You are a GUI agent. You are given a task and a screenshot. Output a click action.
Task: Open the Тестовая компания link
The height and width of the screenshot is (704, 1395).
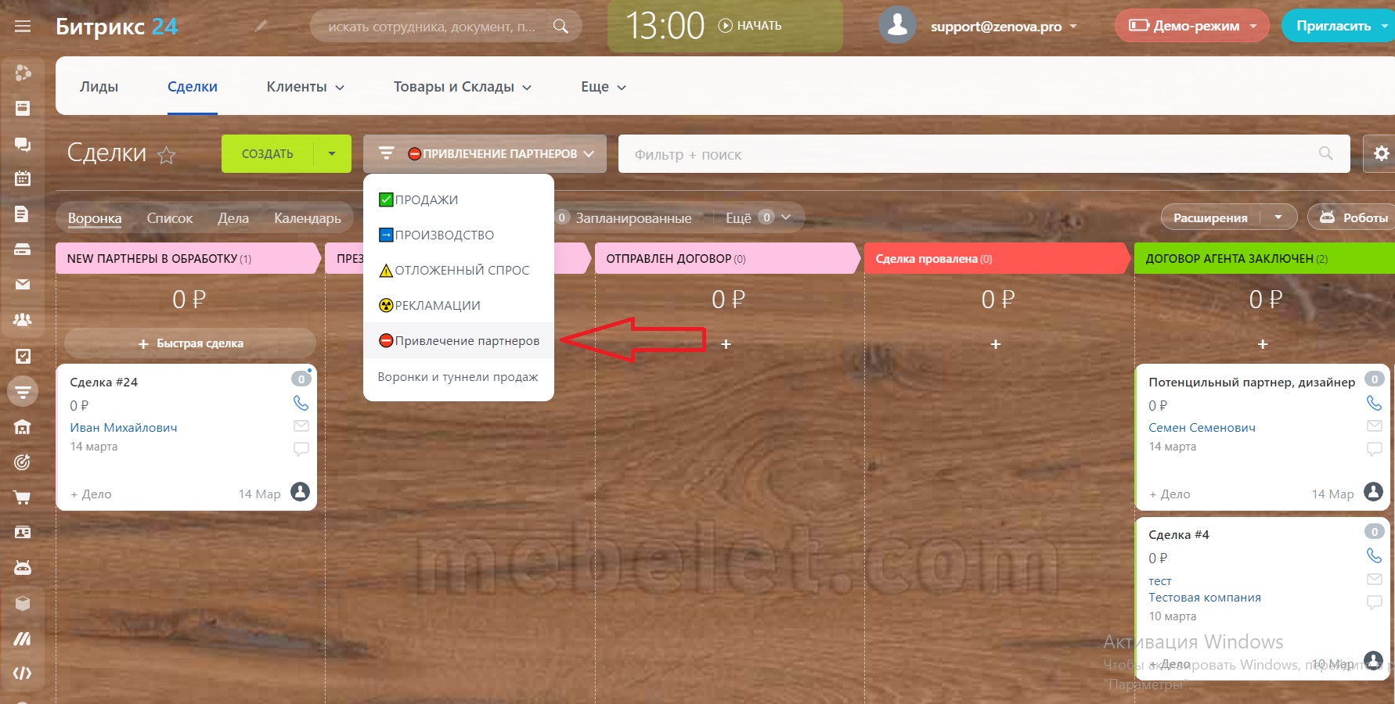1205,598
